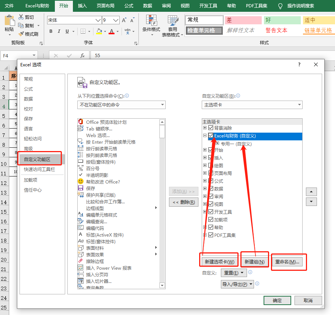Select the 擦除边框 eraser command
This screenshot has height=315, width=335.
coord(119,261)
